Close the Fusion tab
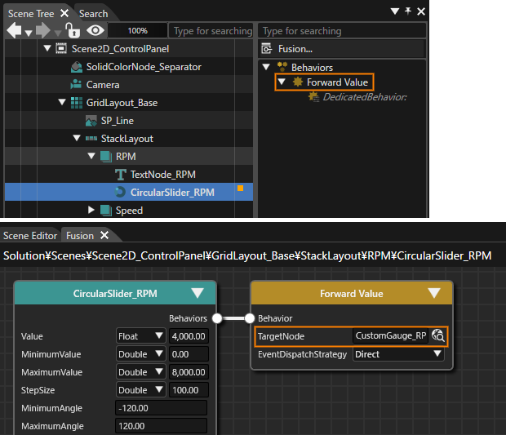 point(104,235)
